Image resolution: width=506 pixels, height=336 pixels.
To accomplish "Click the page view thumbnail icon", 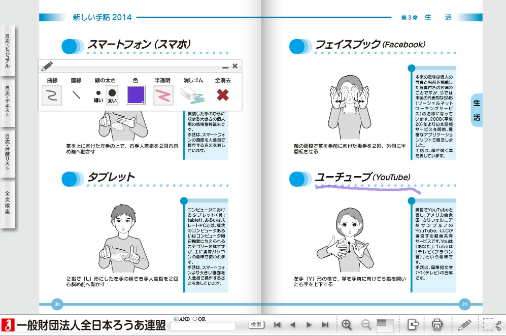I will tap(385, 325).
